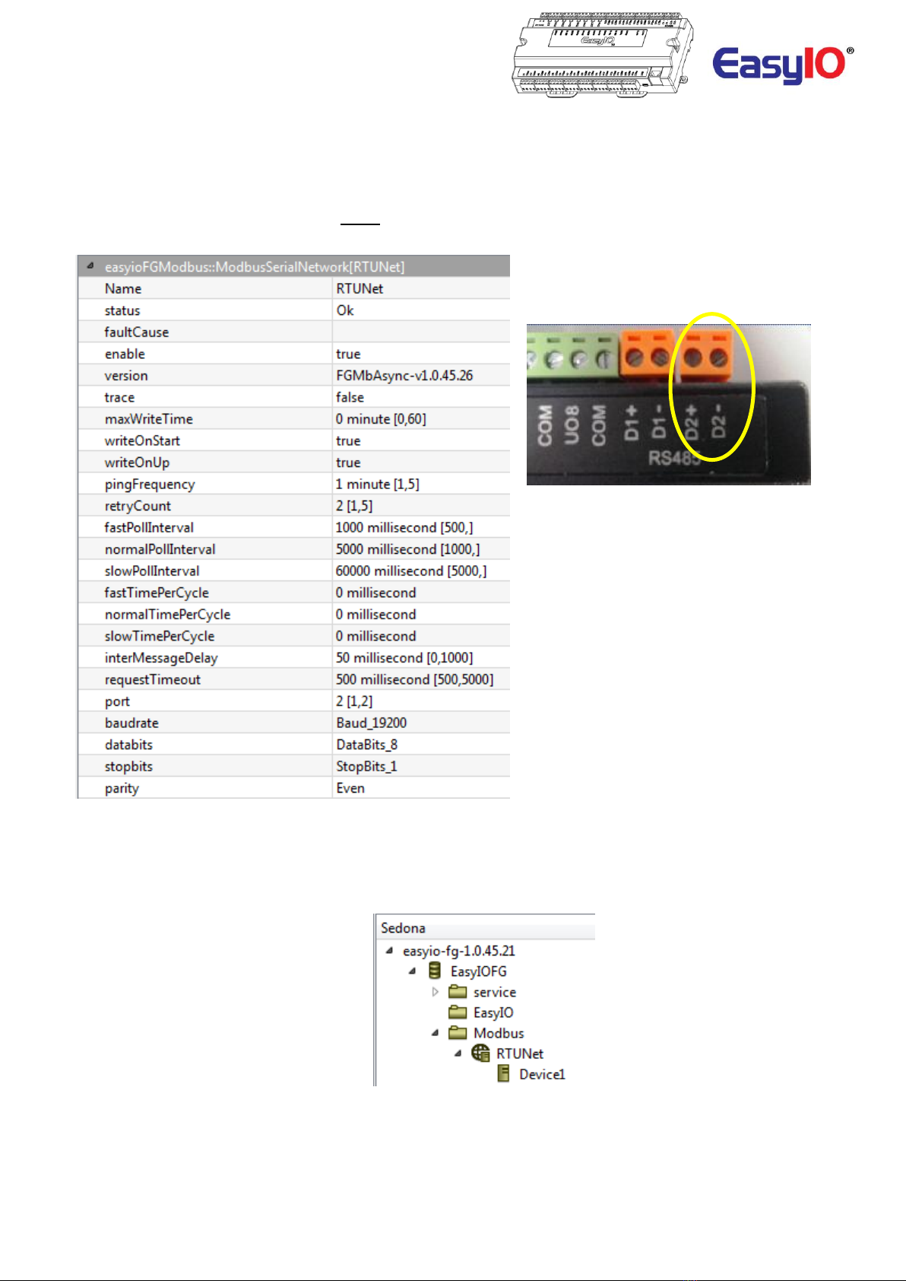This screenshot has width=906, height=1281.
Task: Click normalTimePerCycle value 0 millisecond
Action: tap(421, 614)
